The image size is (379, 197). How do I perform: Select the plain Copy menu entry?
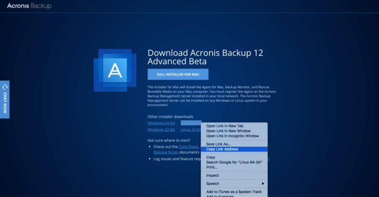(x=234, y=157)
